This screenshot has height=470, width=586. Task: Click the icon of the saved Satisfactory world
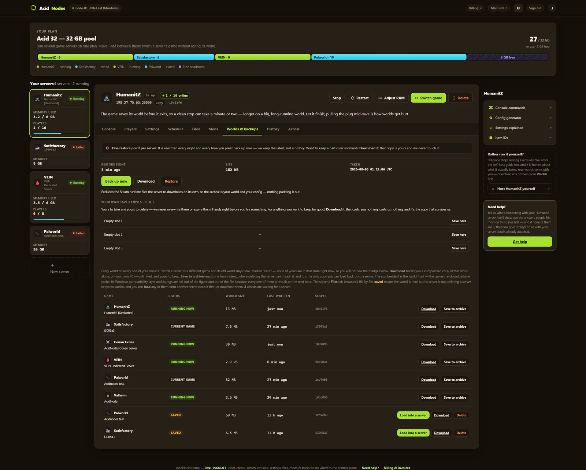point(108,431)
